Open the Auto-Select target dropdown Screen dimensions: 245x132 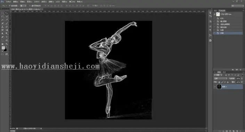pos(23,6)
